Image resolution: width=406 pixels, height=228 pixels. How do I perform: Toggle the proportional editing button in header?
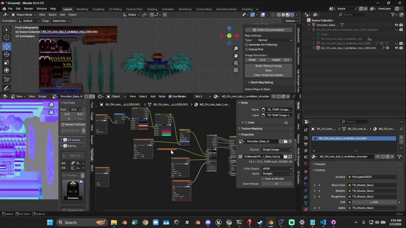165,15
